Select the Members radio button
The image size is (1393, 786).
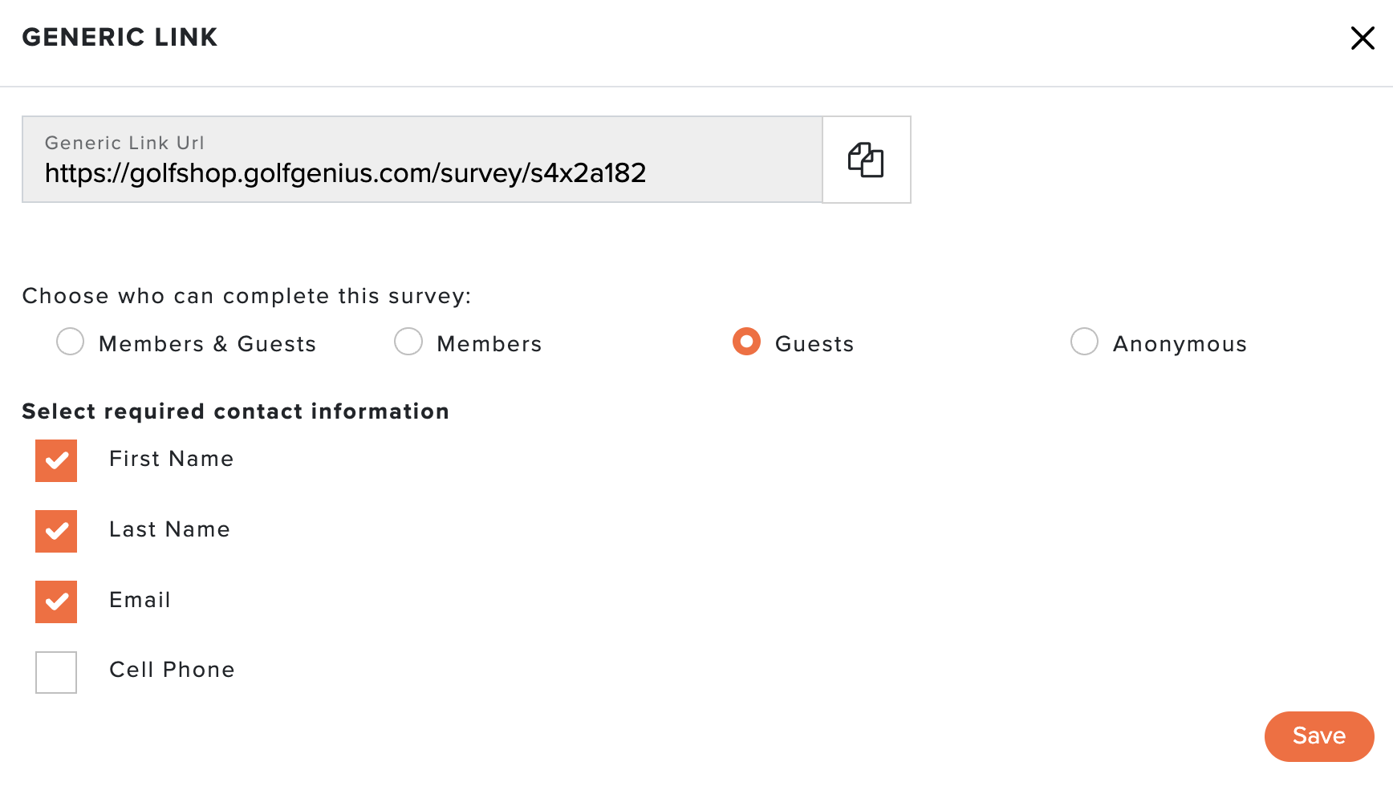point(408,342)
